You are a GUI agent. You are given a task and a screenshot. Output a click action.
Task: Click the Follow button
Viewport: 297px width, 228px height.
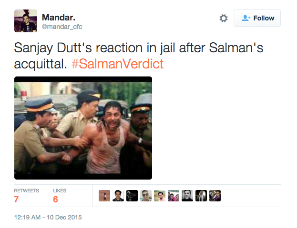pyautogui.click(x=257, y=18)
